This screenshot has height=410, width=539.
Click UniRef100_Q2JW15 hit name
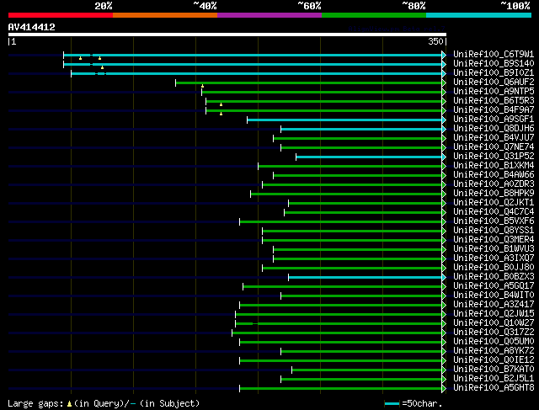point(494,314)
